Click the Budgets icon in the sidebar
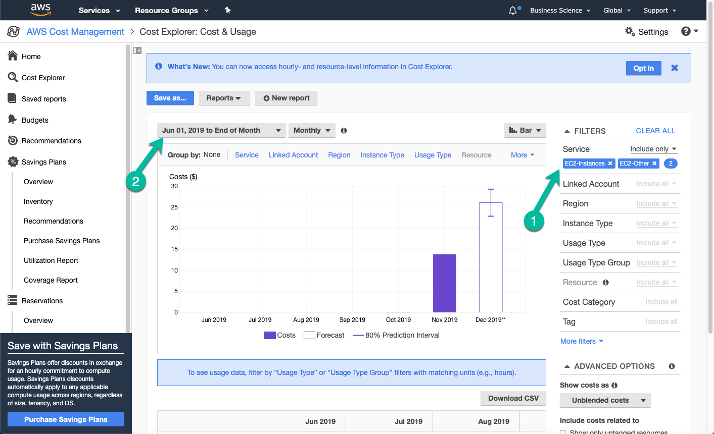This screenshot has width=714, height=434. pyautogui.click(x=13, y=119)
